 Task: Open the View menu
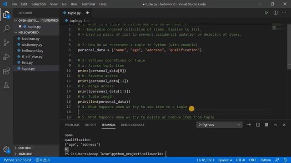click(54, 4)
